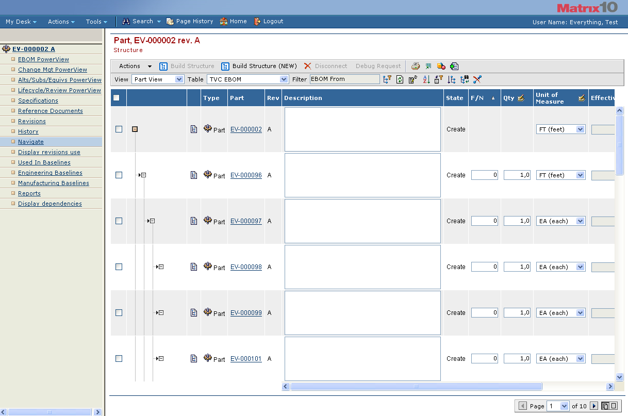Image resolution: width=628 pixels, height=416 pixels.
Task: Click the pencil icon in Qty header
Action: [x=521, y=98]
